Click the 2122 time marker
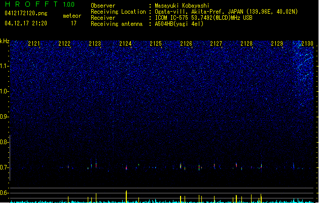The height and width of the screenshot is (203, 319). [64, 43]
